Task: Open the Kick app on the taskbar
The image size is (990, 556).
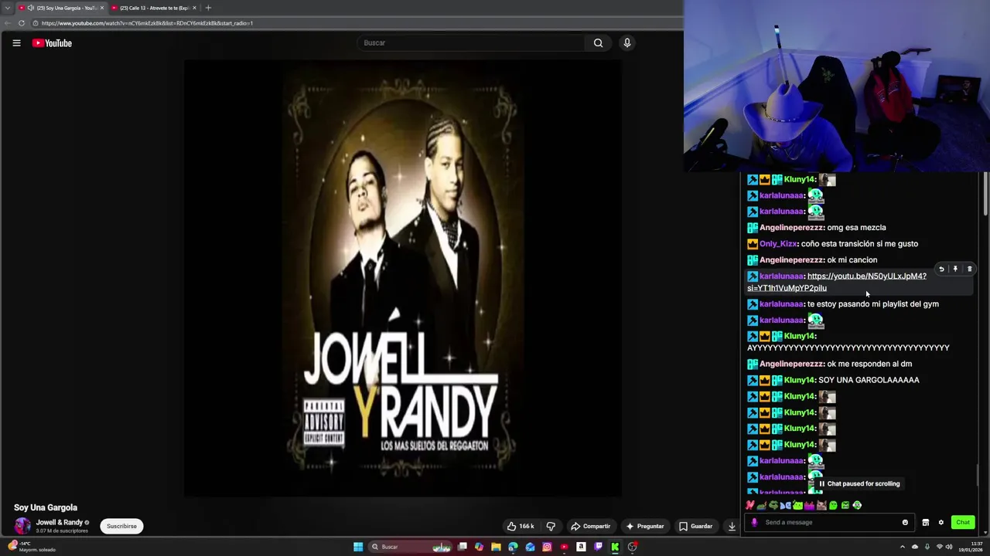Action: (x=615, y=547)
